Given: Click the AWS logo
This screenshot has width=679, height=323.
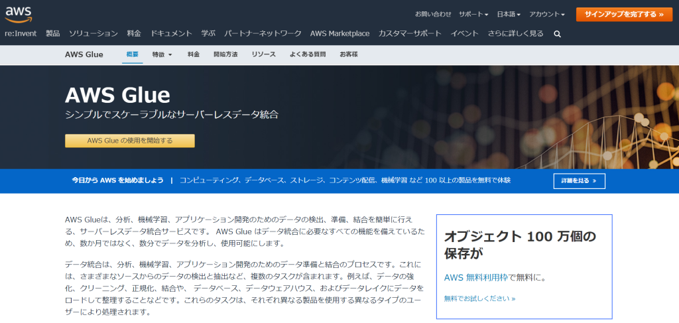Looking at the screenshot, I should coord(18,15).
